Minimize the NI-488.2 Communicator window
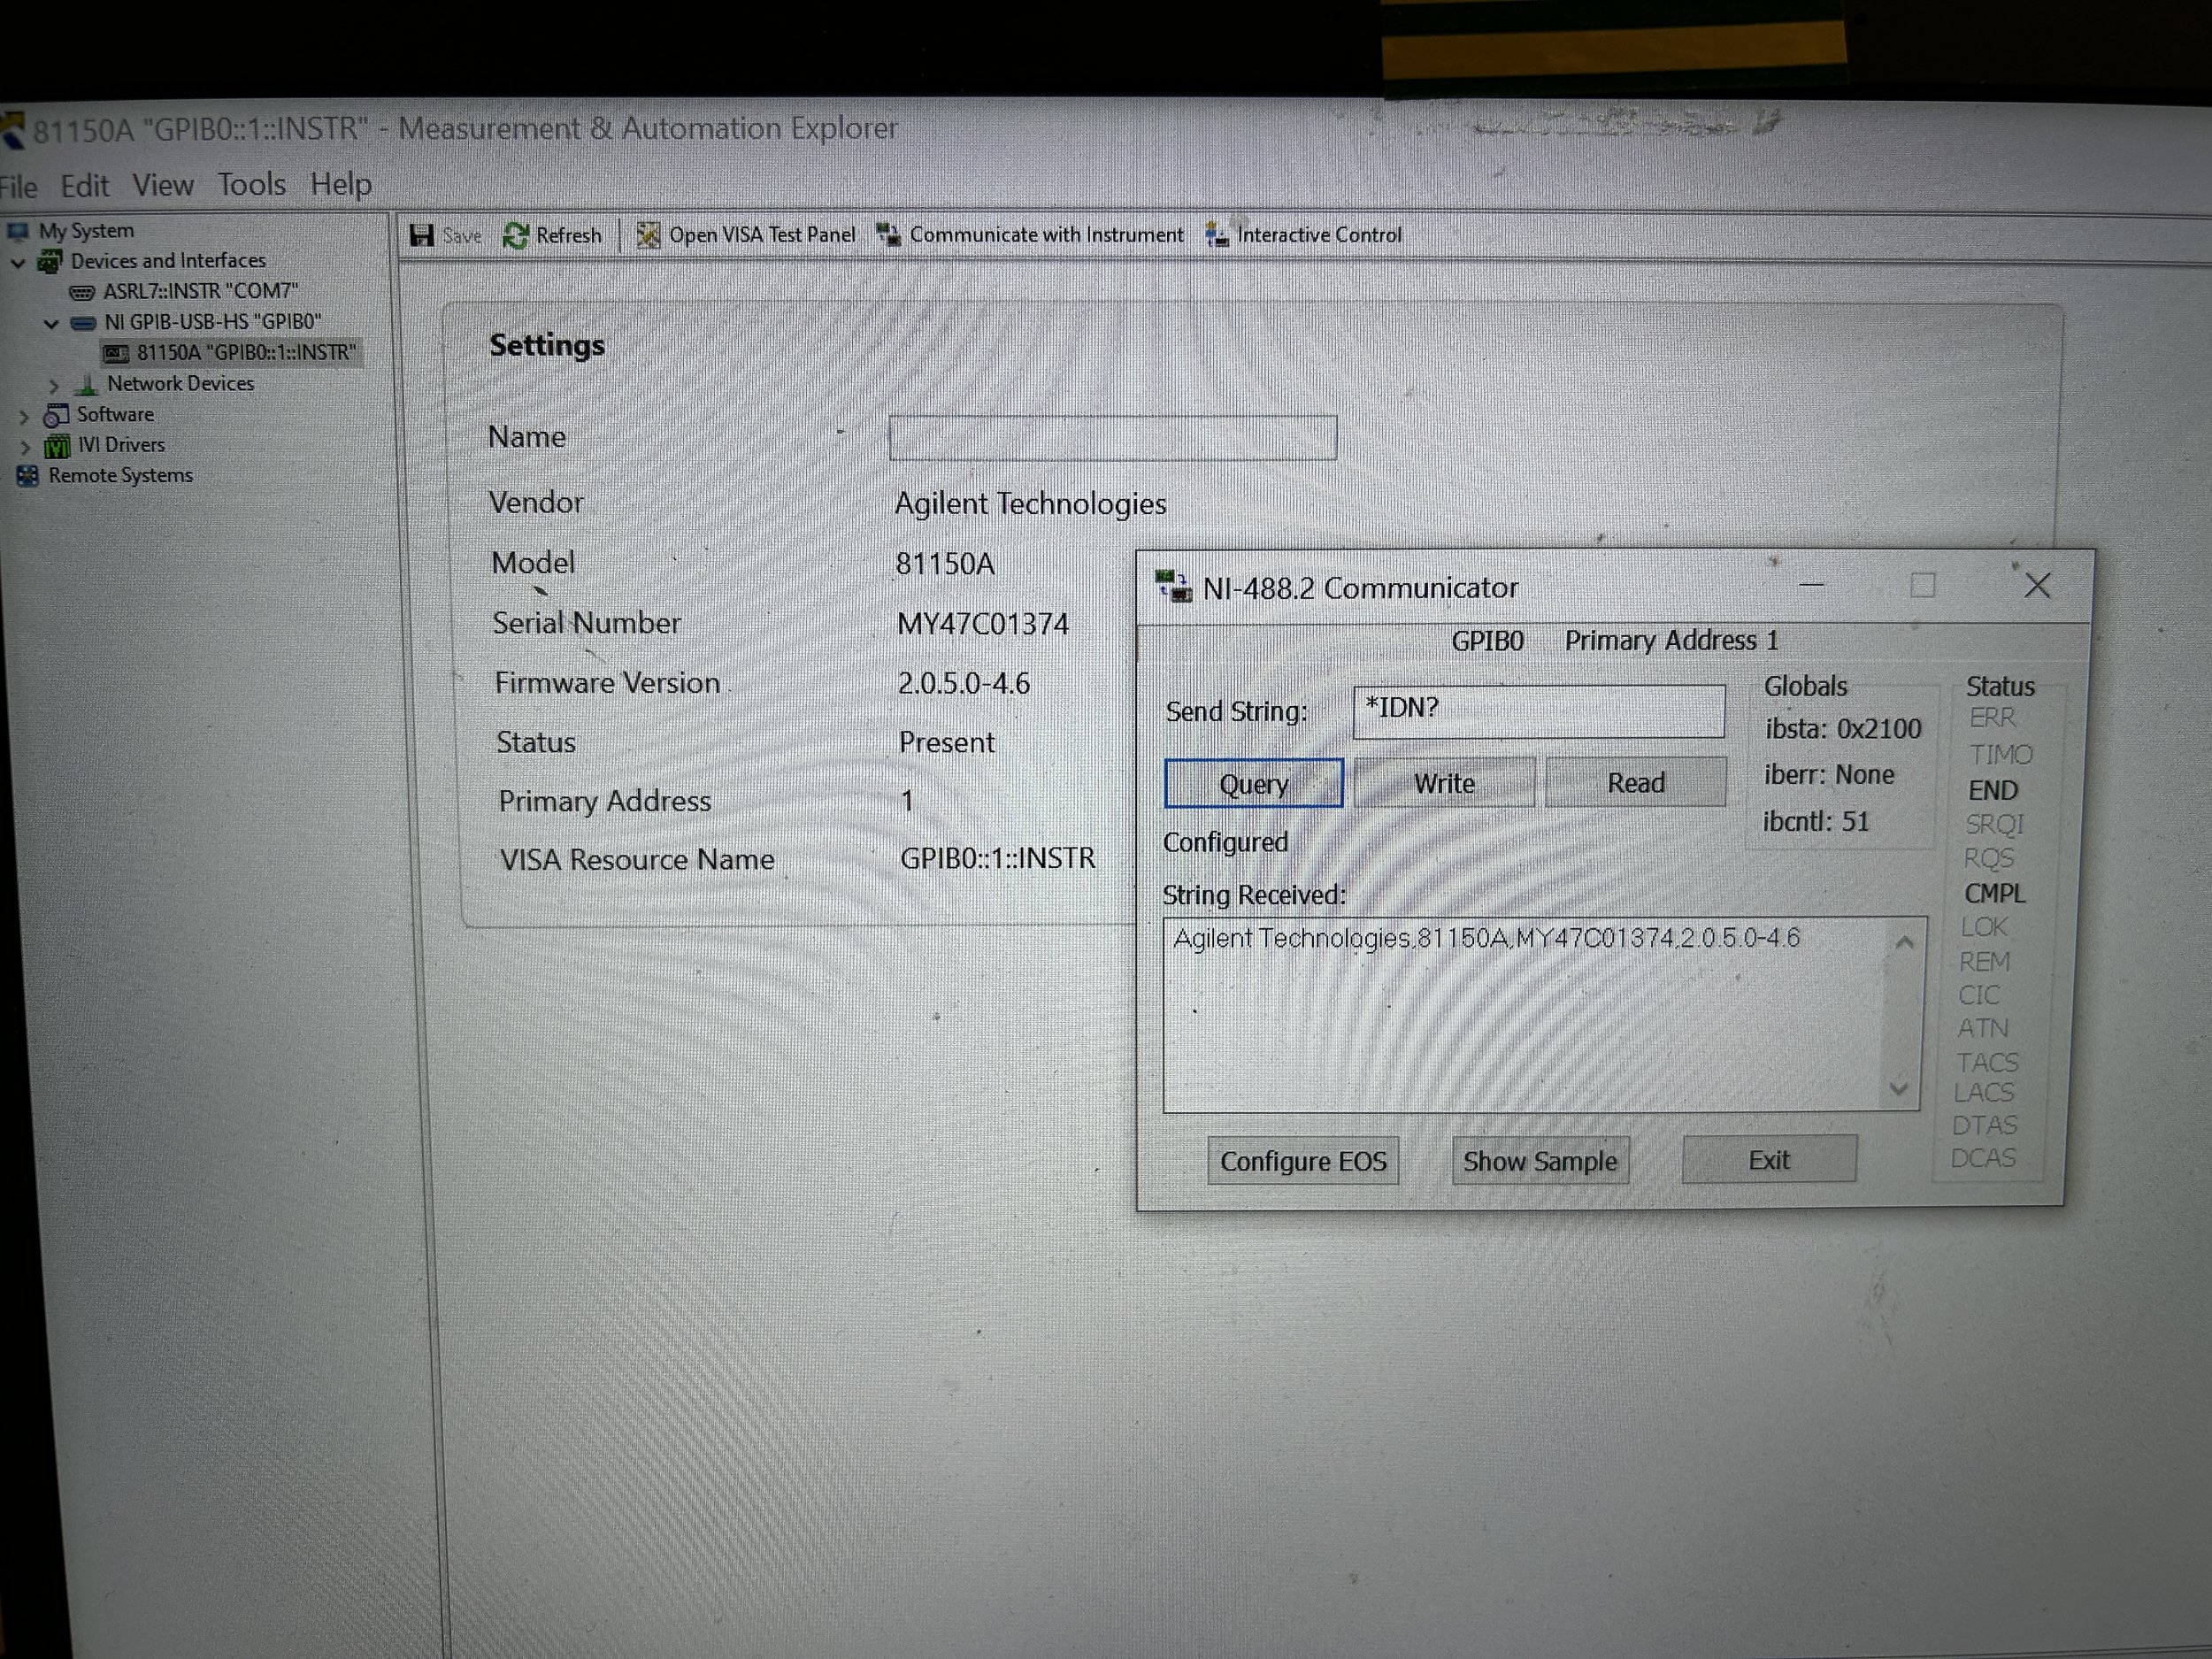 tap(1811, 585)
